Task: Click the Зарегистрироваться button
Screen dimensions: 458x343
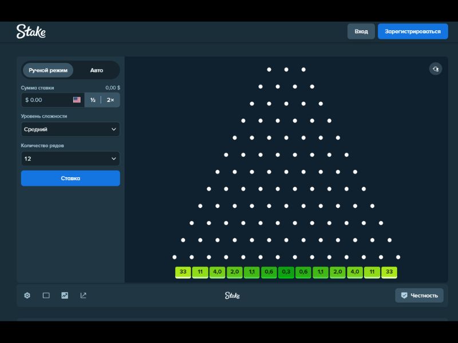Action: [413, 31]
